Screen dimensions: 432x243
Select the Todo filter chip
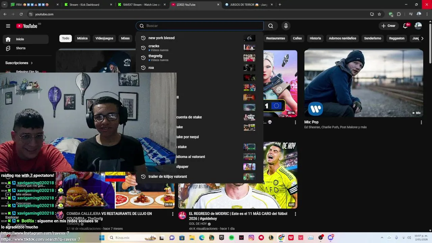[65, 38]
